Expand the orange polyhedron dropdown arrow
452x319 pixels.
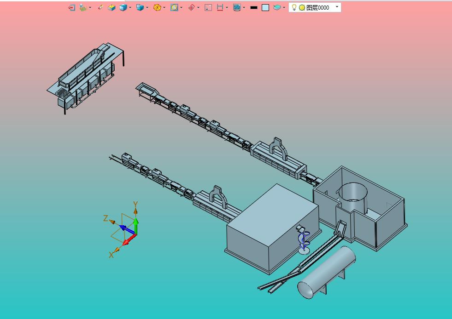[164, 8]
